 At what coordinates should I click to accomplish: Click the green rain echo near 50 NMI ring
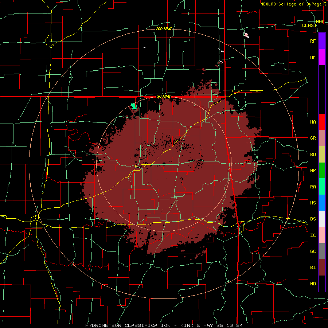(x=134, y=106)
